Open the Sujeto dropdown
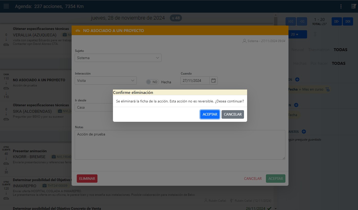 [118, 58]
